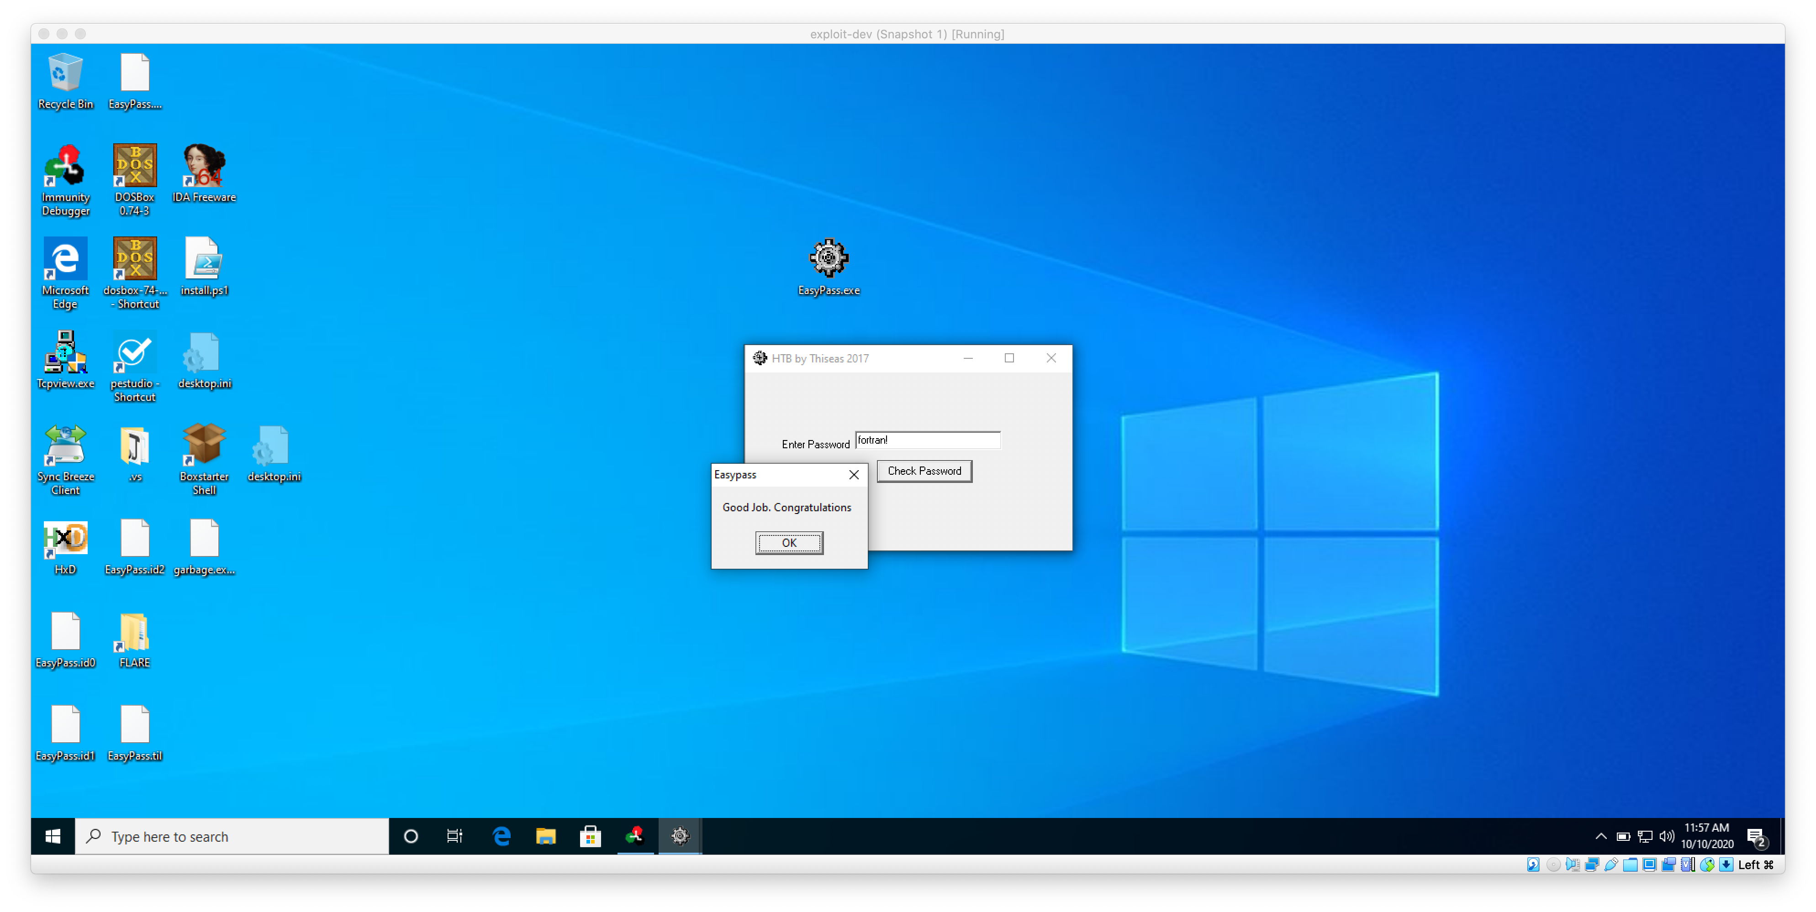Click the Check Password button
This screenshot has width=1816, height=912.
tap(924, 471)
